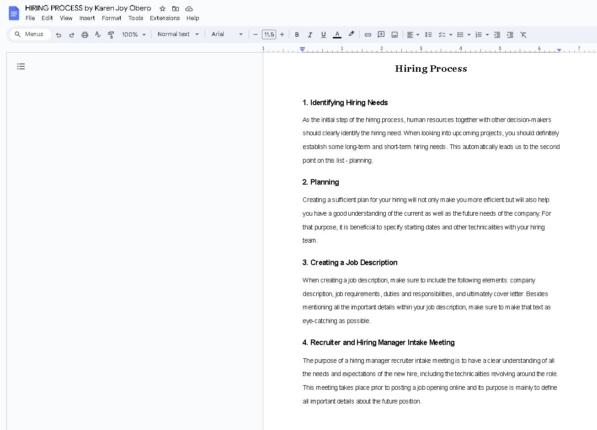Click the Add comment icon
597x430 pixels.
381,35
